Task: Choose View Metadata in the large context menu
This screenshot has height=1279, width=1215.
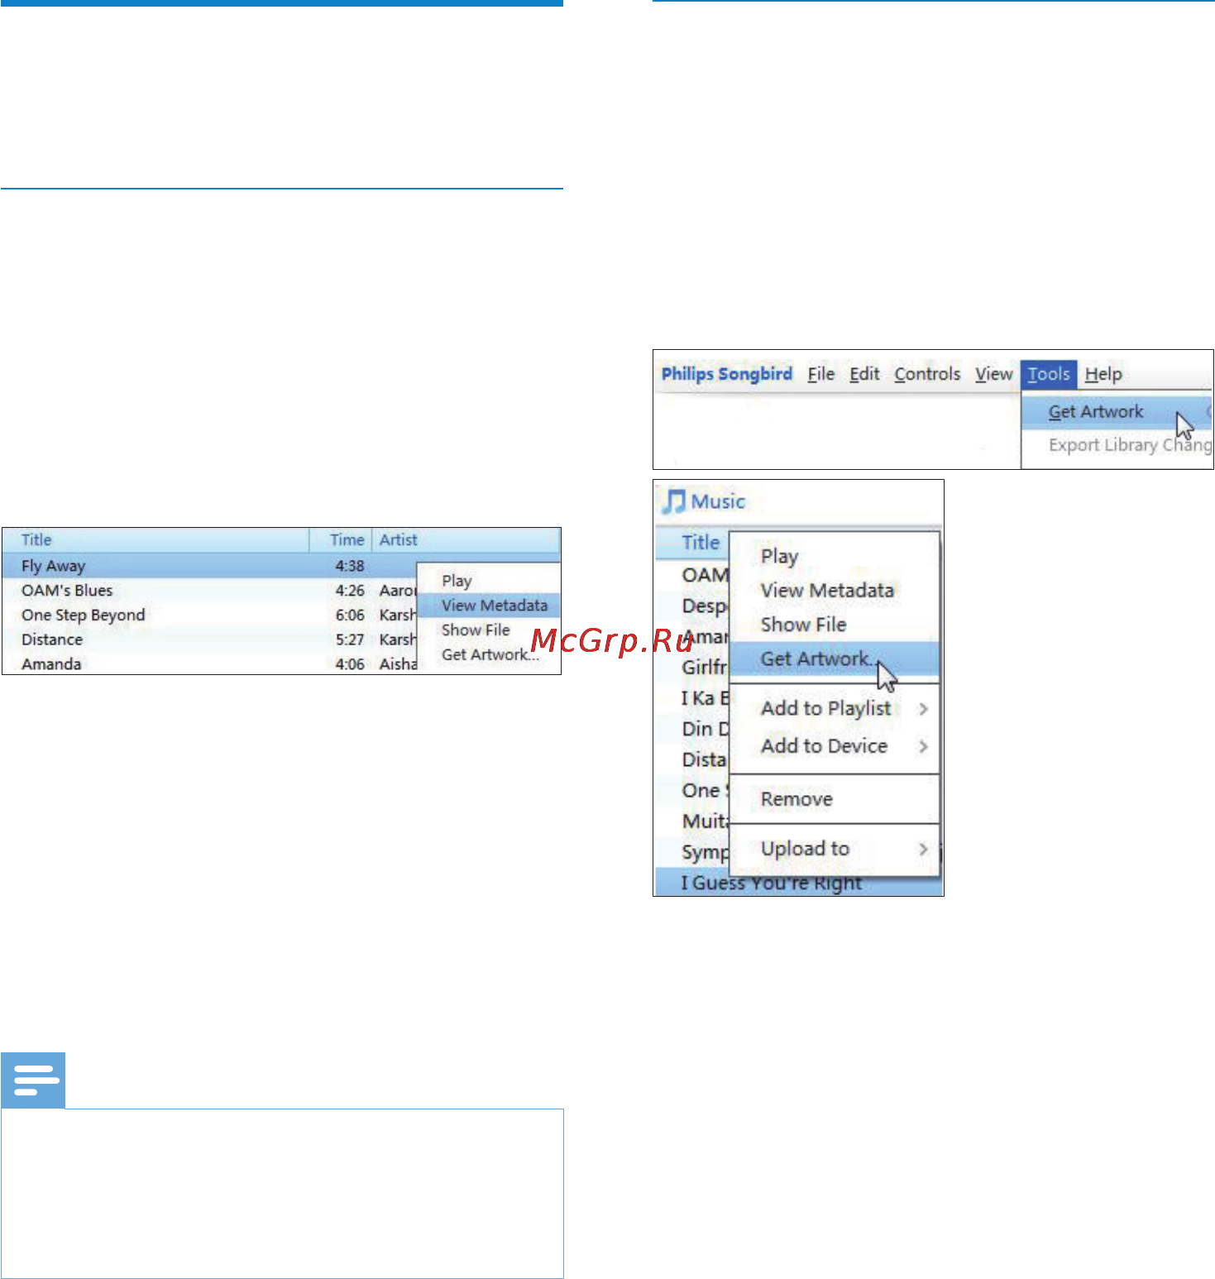Action: click(827, 591)
